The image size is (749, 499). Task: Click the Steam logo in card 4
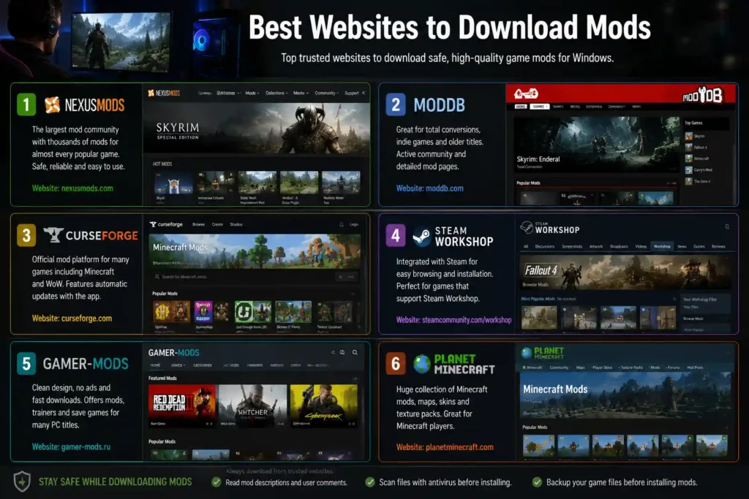coord(421,236)
